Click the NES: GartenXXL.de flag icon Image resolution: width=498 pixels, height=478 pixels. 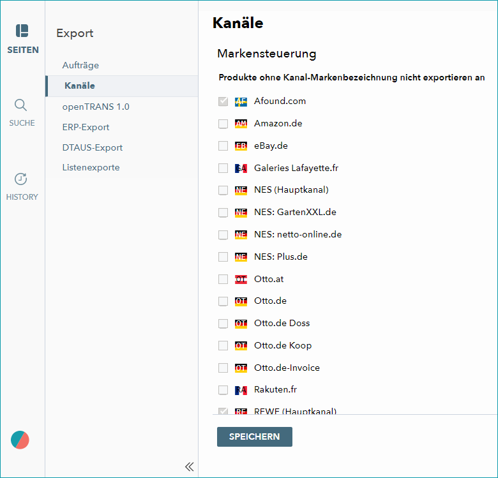(x=241, y=213)
